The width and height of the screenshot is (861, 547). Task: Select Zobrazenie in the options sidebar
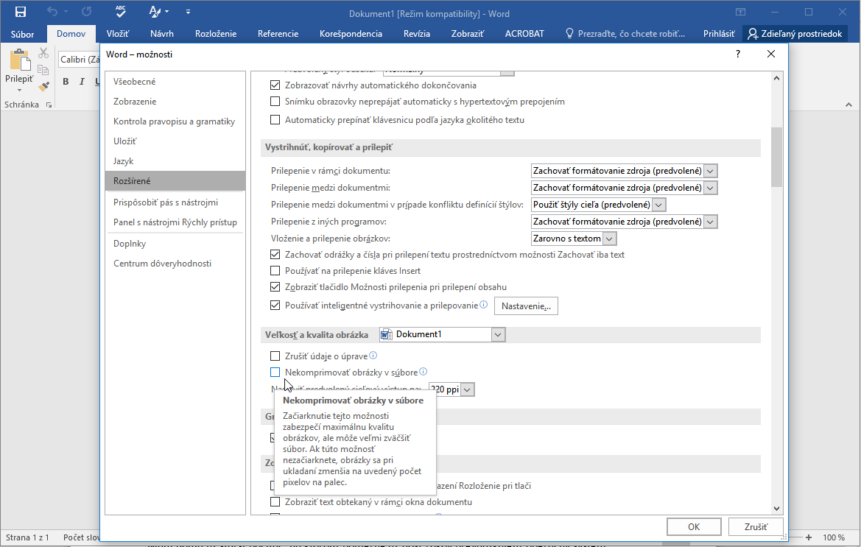tap(135, 102)
